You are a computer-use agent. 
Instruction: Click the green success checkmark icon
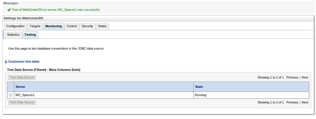click(x=9, y=10)
